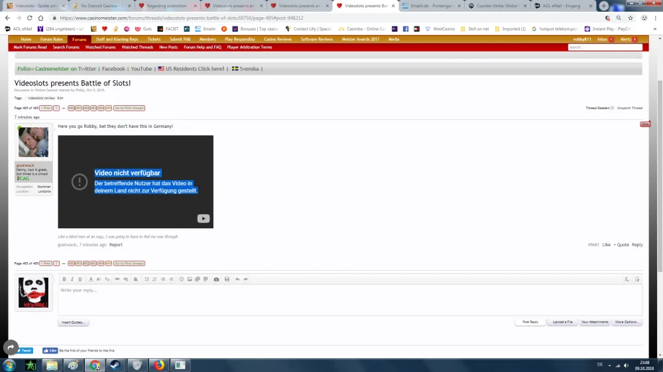663x372 pixels.
Task: Click the Facebook Like button at bottom
Action: pos(50,350)
